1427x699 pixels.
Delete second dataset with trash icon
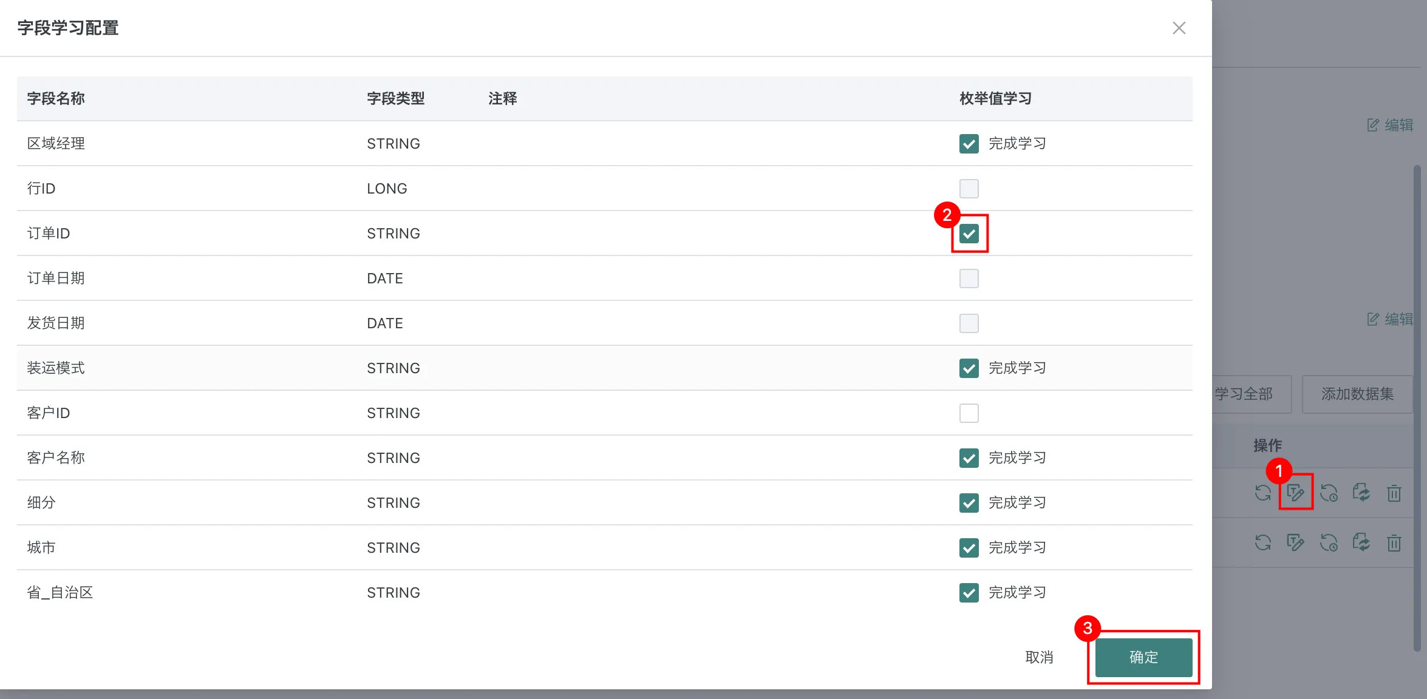coord(1394,542)
